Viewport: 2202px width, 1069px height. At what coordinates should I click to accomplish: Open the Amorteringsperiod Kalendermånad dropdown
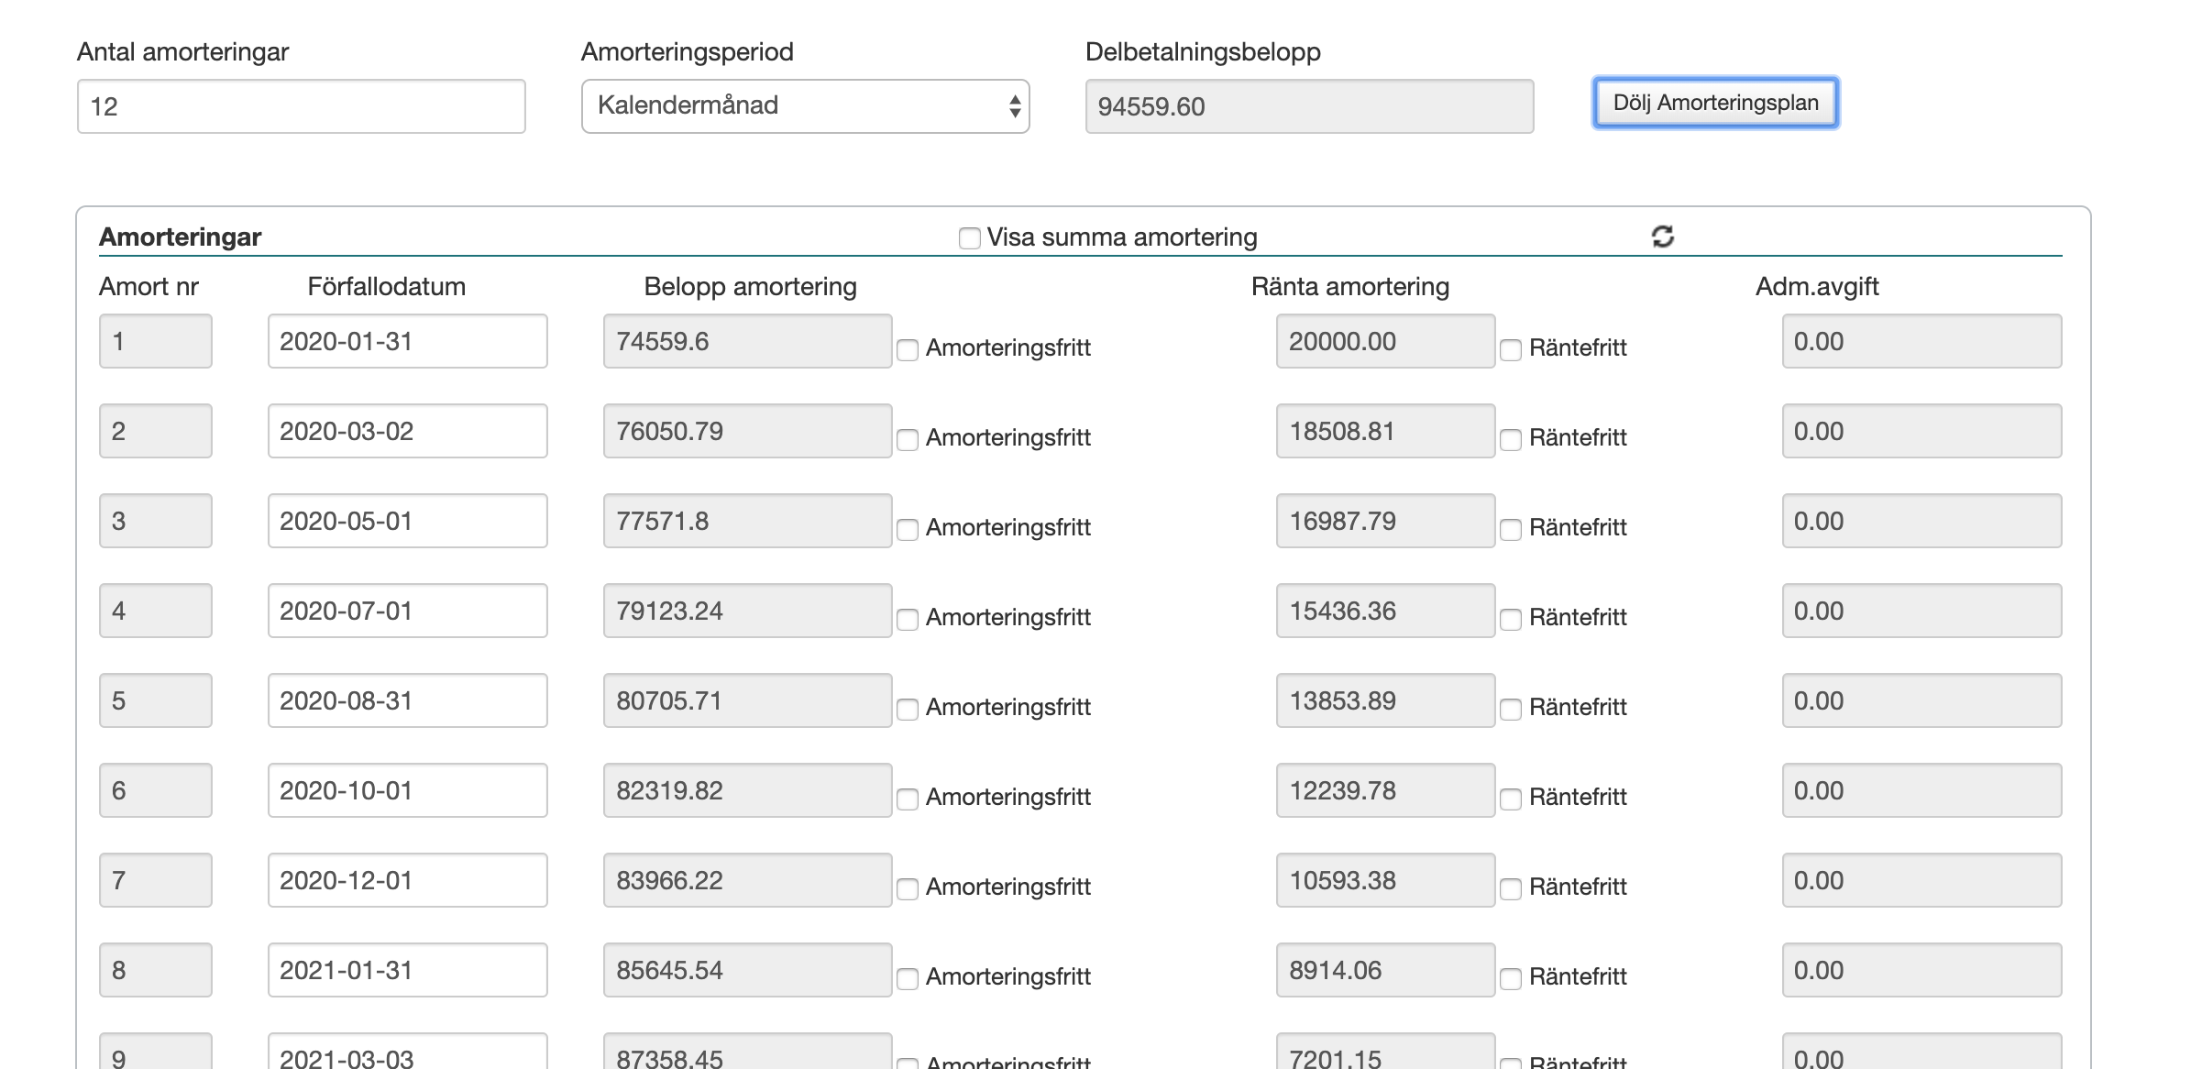point(805,106)
